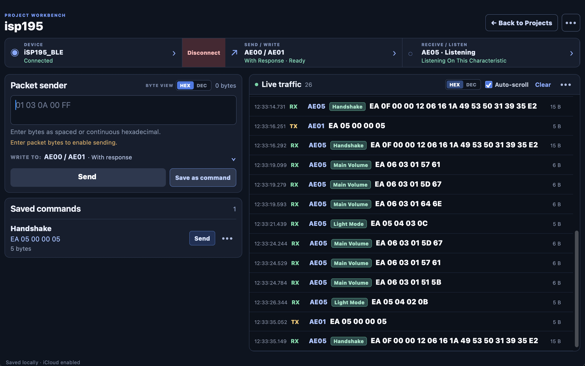The height and width of the screenshot is (366, 585).
Task: Send the saved Handshake command
Action: [202, 238]
